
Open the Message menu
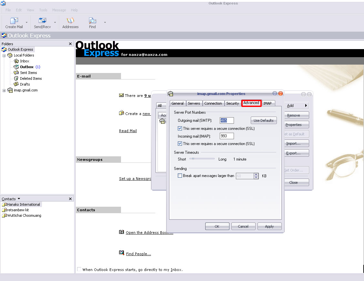(x=59, y=10)
